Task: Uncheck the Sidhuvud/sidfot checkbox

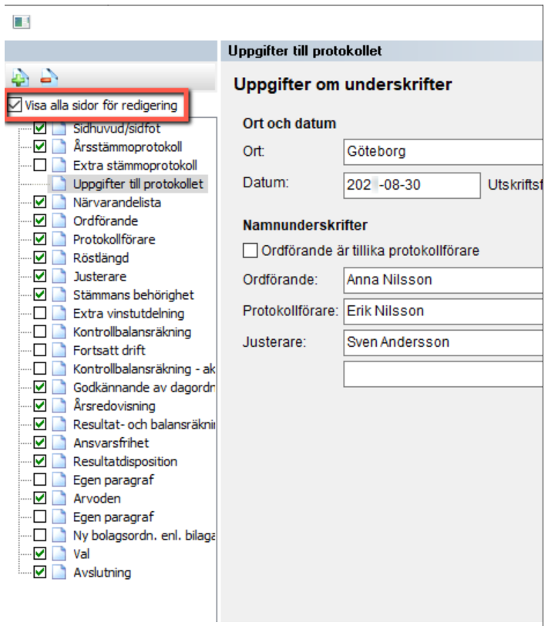Action: pyautogui.click(x=40, y=128)
